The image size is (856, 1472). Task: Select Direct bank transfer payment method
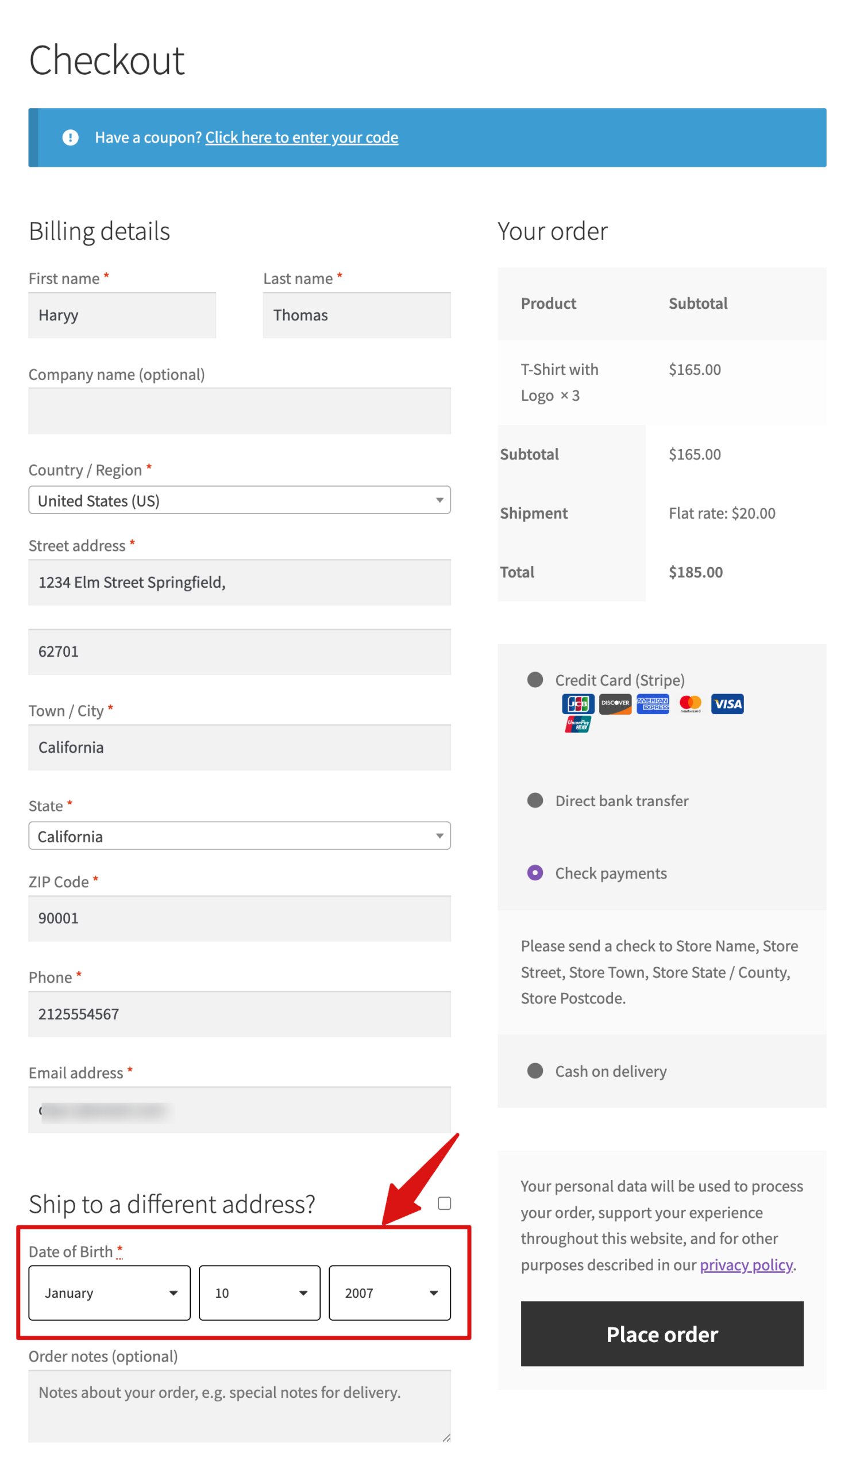535,800
